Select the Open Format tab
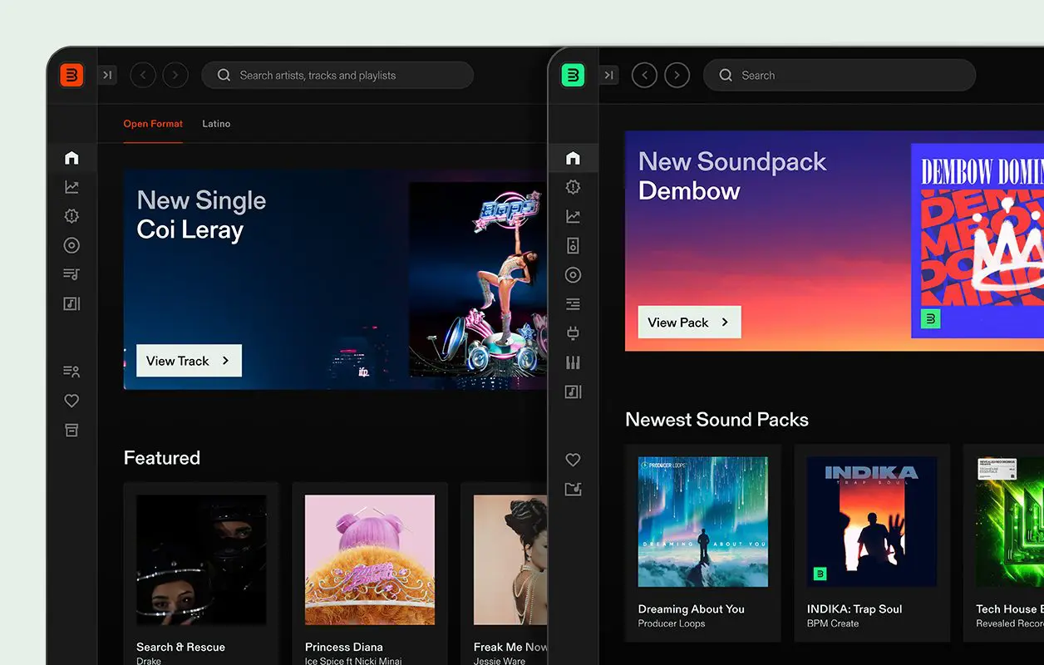Viewport: 1044px width, 665px height. click(x=153, y=124)
